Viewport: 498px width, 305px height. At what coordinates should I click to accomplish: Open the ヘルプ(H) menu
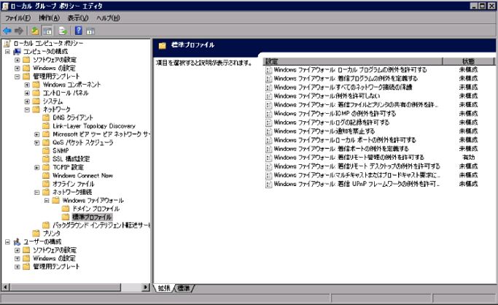point(108,18)
